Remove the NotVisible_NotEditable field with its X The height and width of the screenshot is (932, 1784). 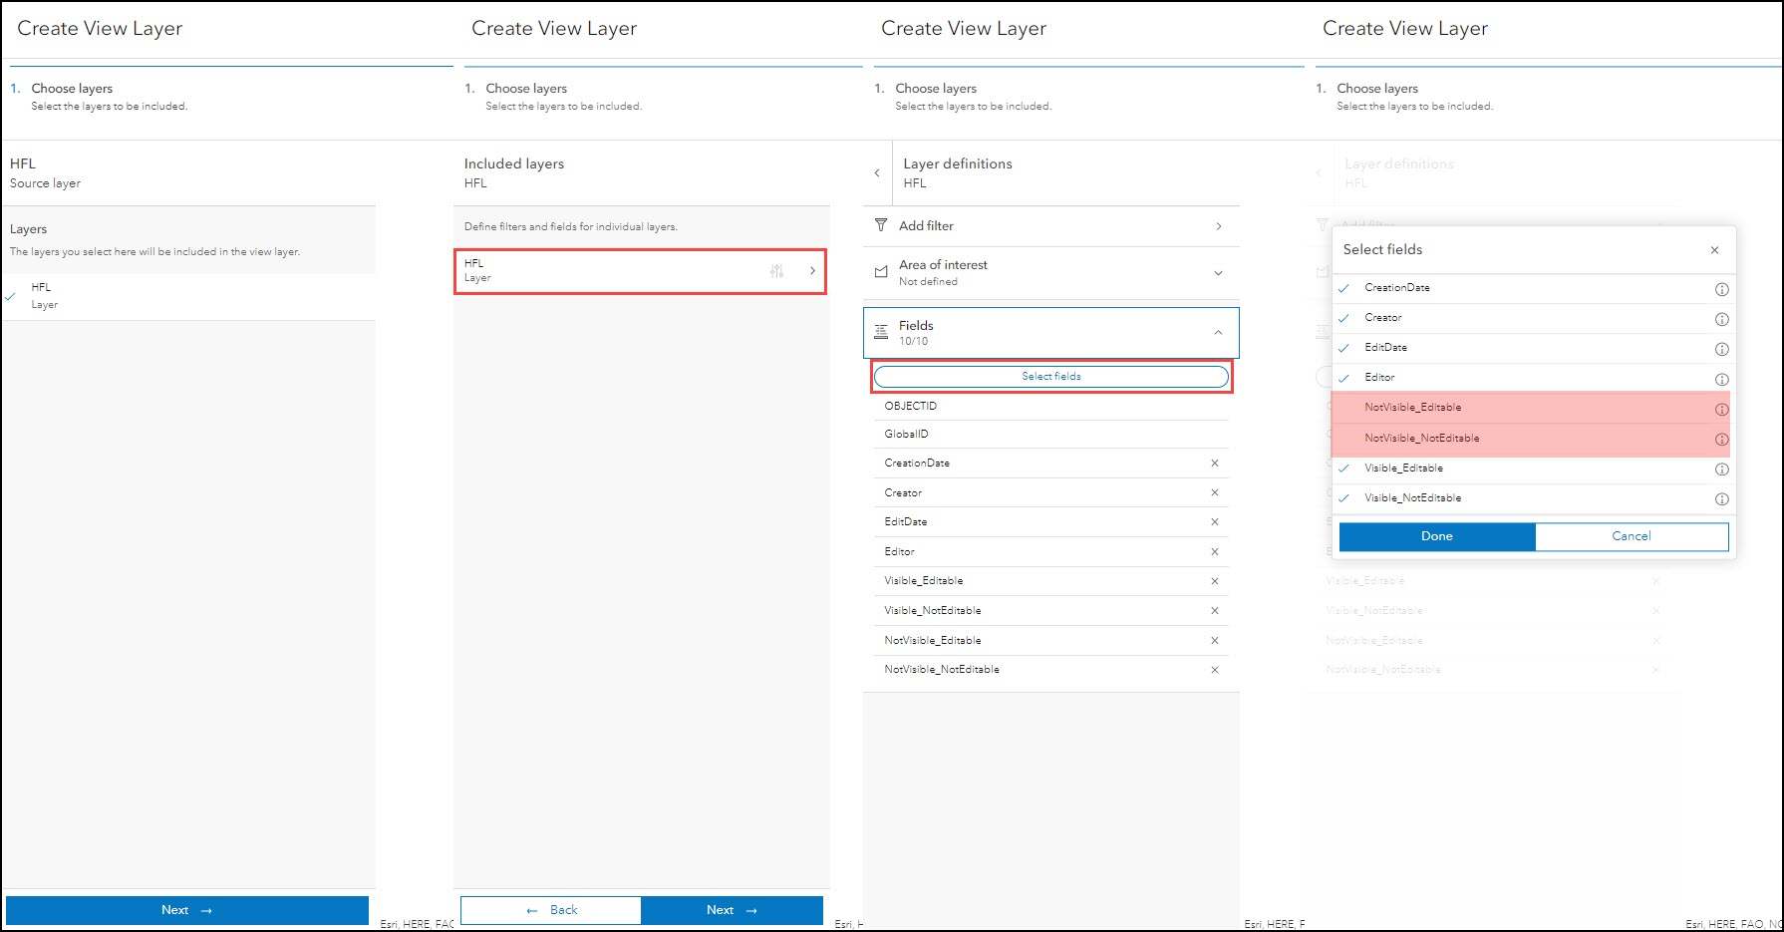1215,670
